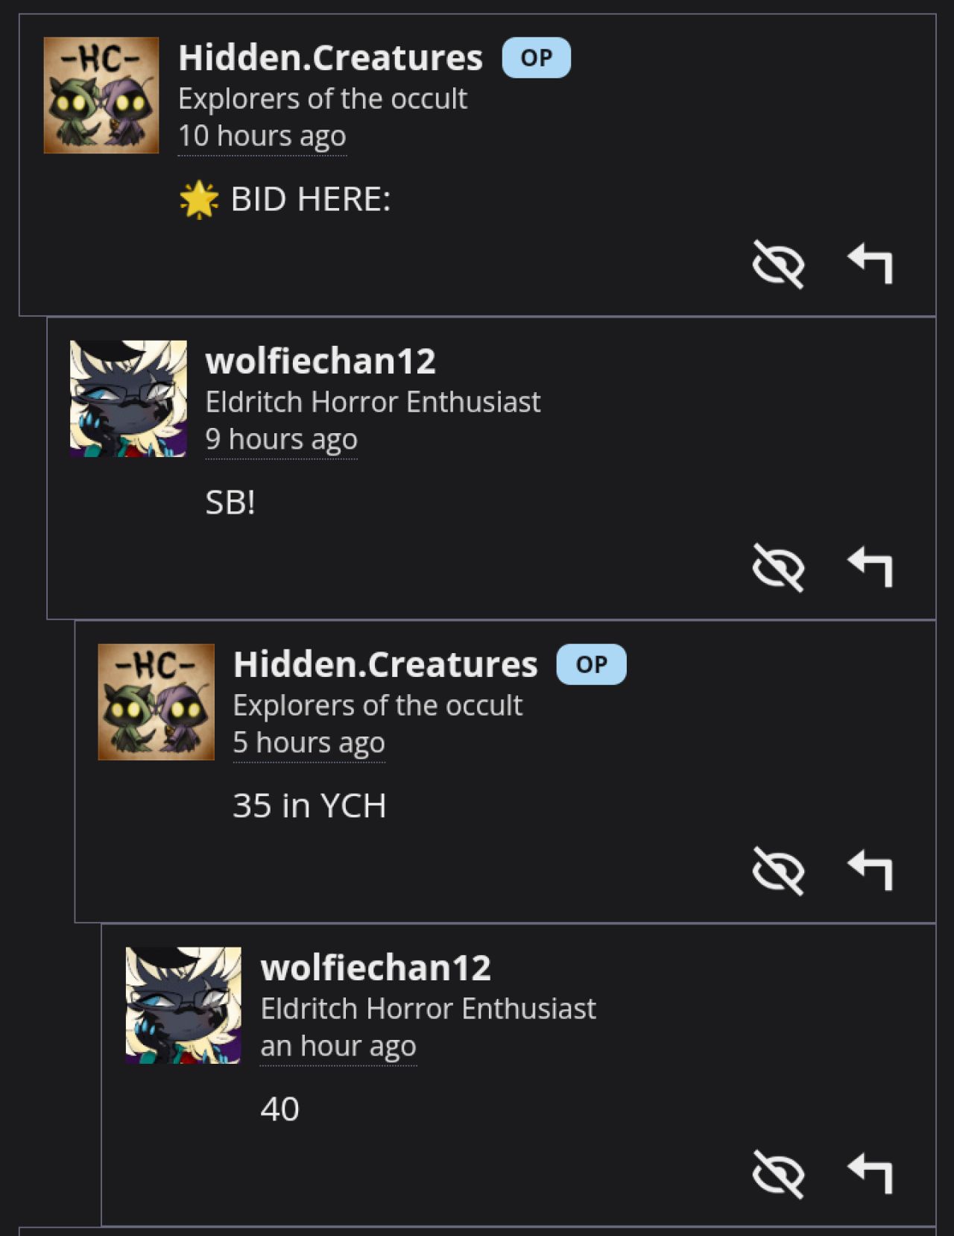This screenshot has height=1236, width=954.
Task: Open Hidden.Creatures profile from top comment name
Action: (x=330, y=57)
